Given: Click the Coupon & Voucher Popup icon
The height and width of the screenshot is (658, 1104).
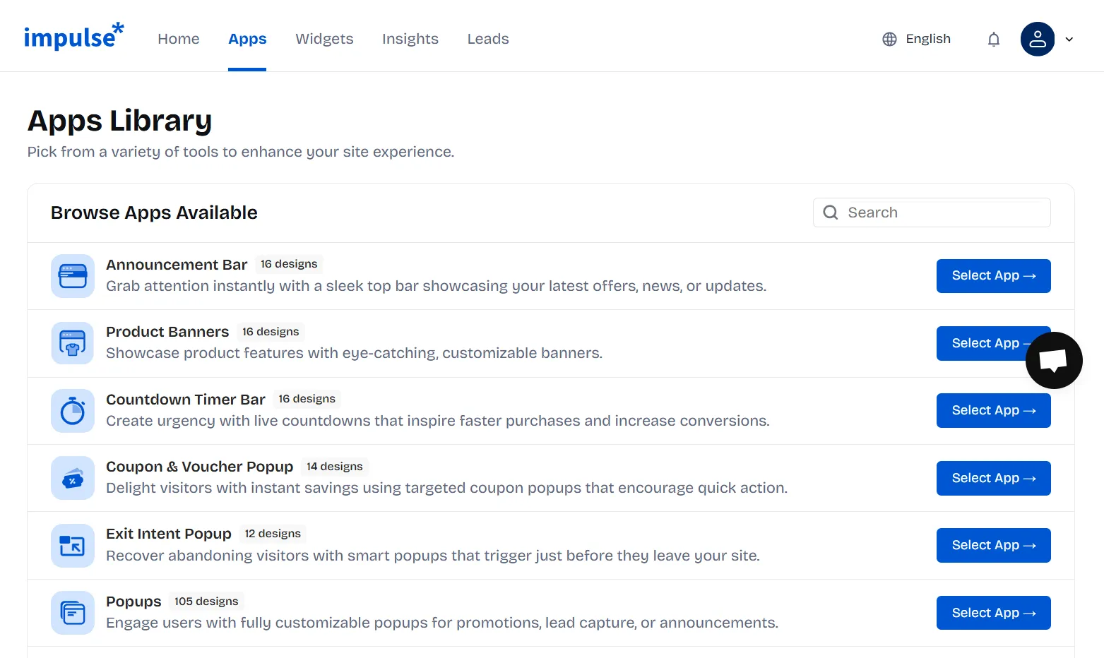Looking at the screenshot, I should (73, 478).
